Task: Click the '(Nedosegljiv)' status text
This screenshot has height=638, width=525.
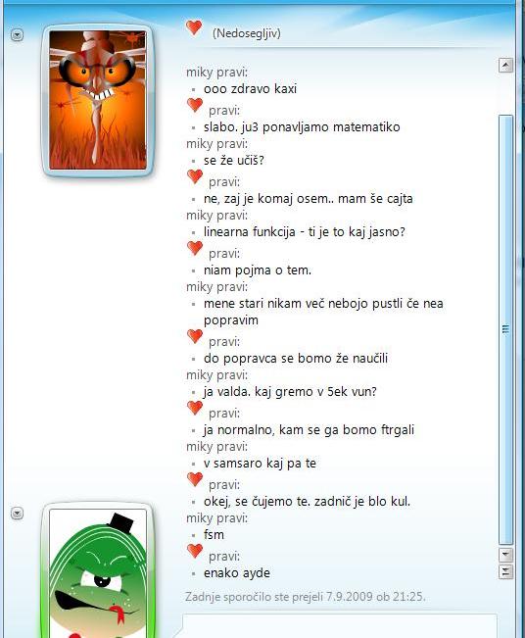Action: click(x=247, y=33)
